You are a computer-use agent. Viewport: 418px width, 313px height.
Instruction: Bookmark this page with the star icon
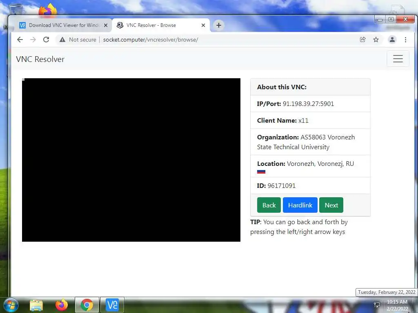376,40
